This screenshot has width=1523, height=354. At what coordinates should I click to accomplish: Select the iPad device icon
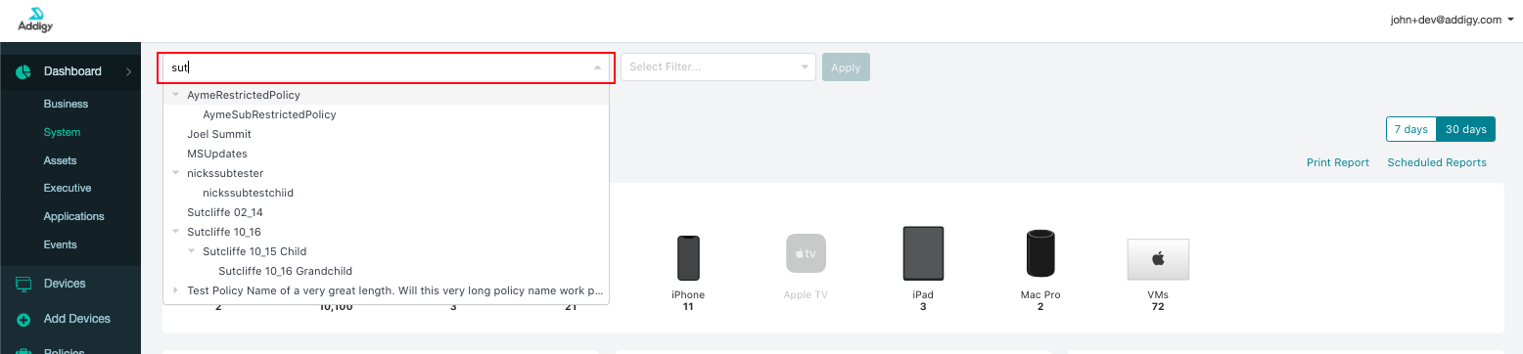pos(923,253)
